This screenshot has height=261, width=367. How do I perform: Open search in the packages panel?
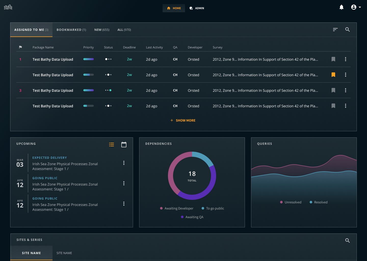point(347,30)
